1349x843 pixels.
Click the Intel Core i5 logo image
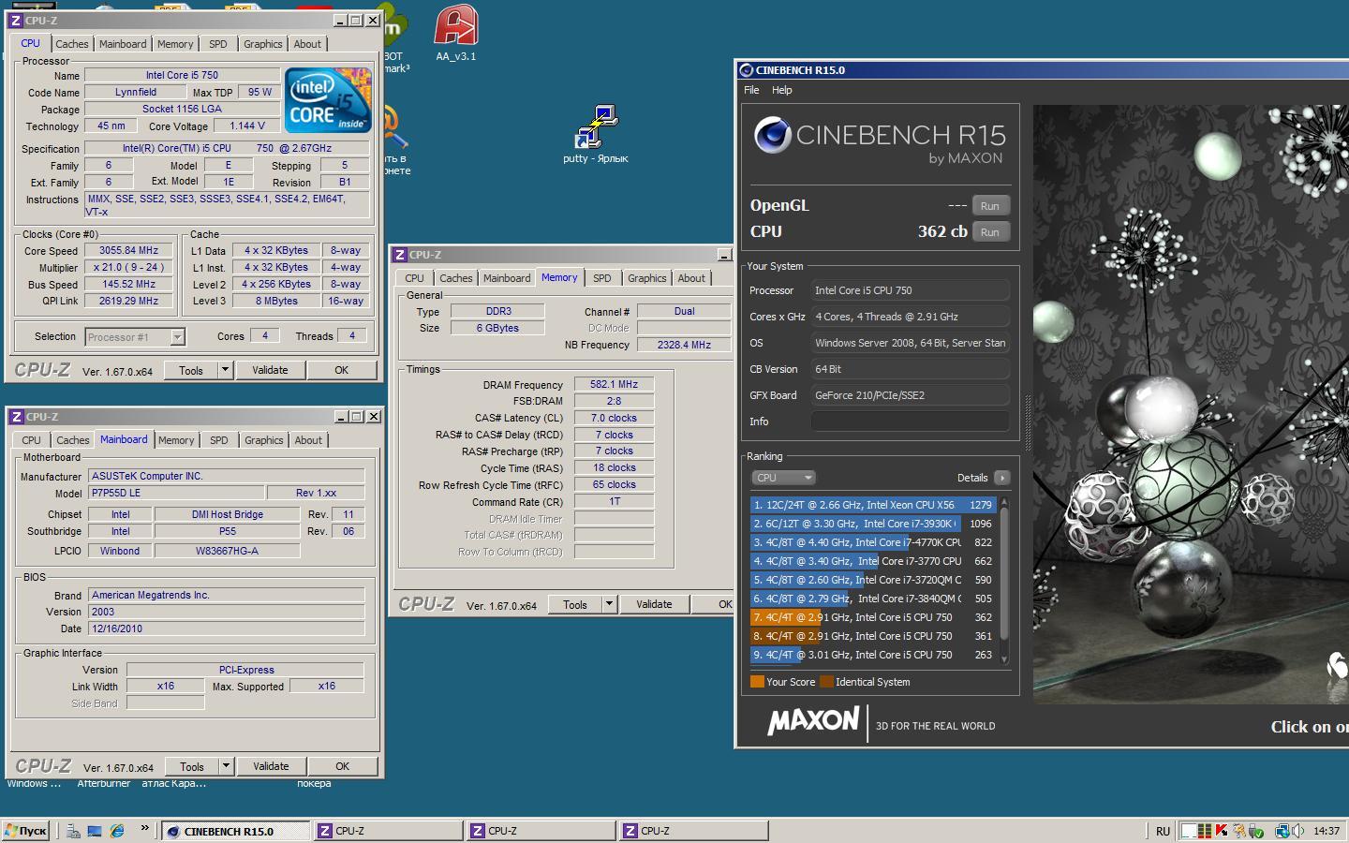click(x=328, y=99)
